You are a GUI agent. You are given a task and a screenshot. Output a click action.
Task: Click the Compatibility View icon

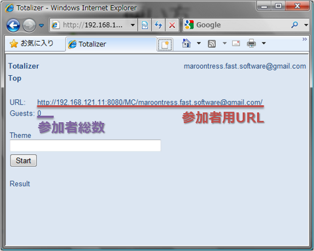[x=145, y=25]
